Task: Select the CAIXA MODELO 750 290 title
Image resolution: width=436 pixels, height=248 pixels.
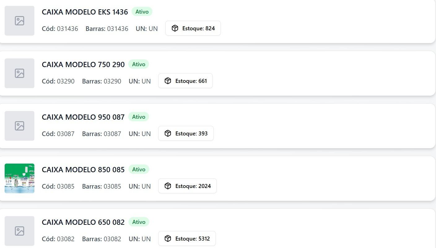Action: 83,65
